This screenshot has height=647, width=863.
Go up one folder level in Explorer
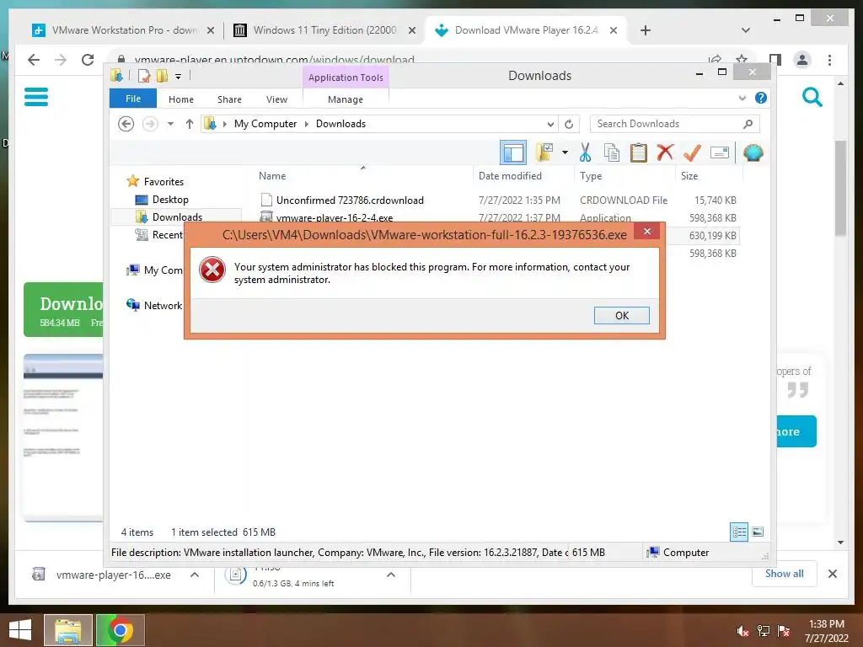pos(190,124)
